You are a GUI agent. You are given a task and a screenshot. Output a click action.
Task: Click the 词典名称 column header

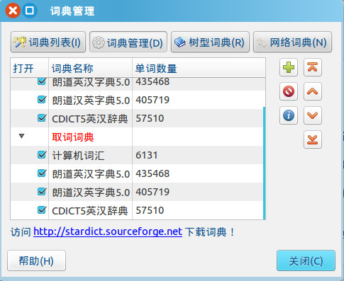pos(90,68)
